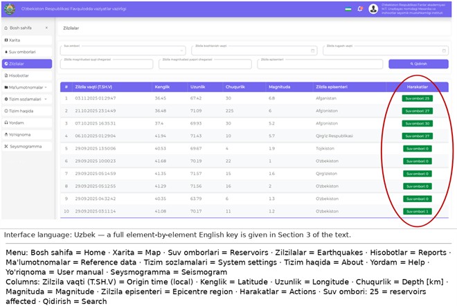The image size is (457, 306).
Task: Click the Seysmogramma sidebar icon
Action: point(6,146)
